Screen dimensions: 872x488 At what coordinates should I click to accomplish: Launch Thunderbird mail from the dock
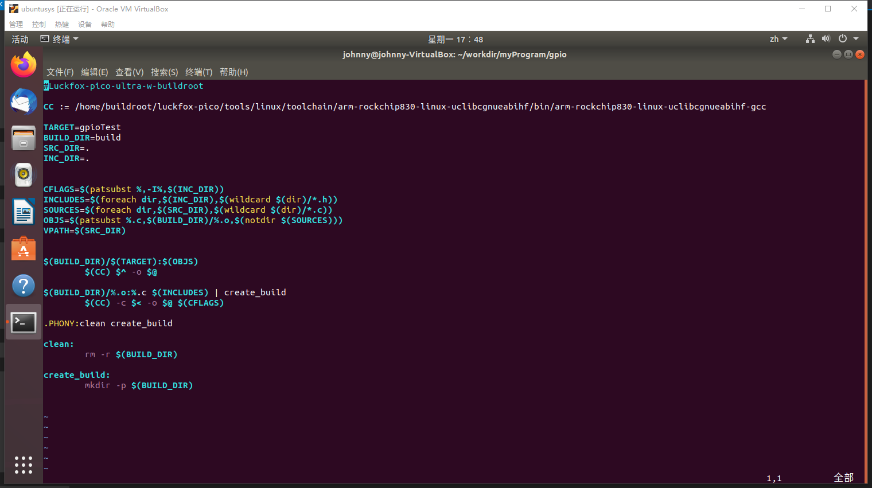pos(24,101)
